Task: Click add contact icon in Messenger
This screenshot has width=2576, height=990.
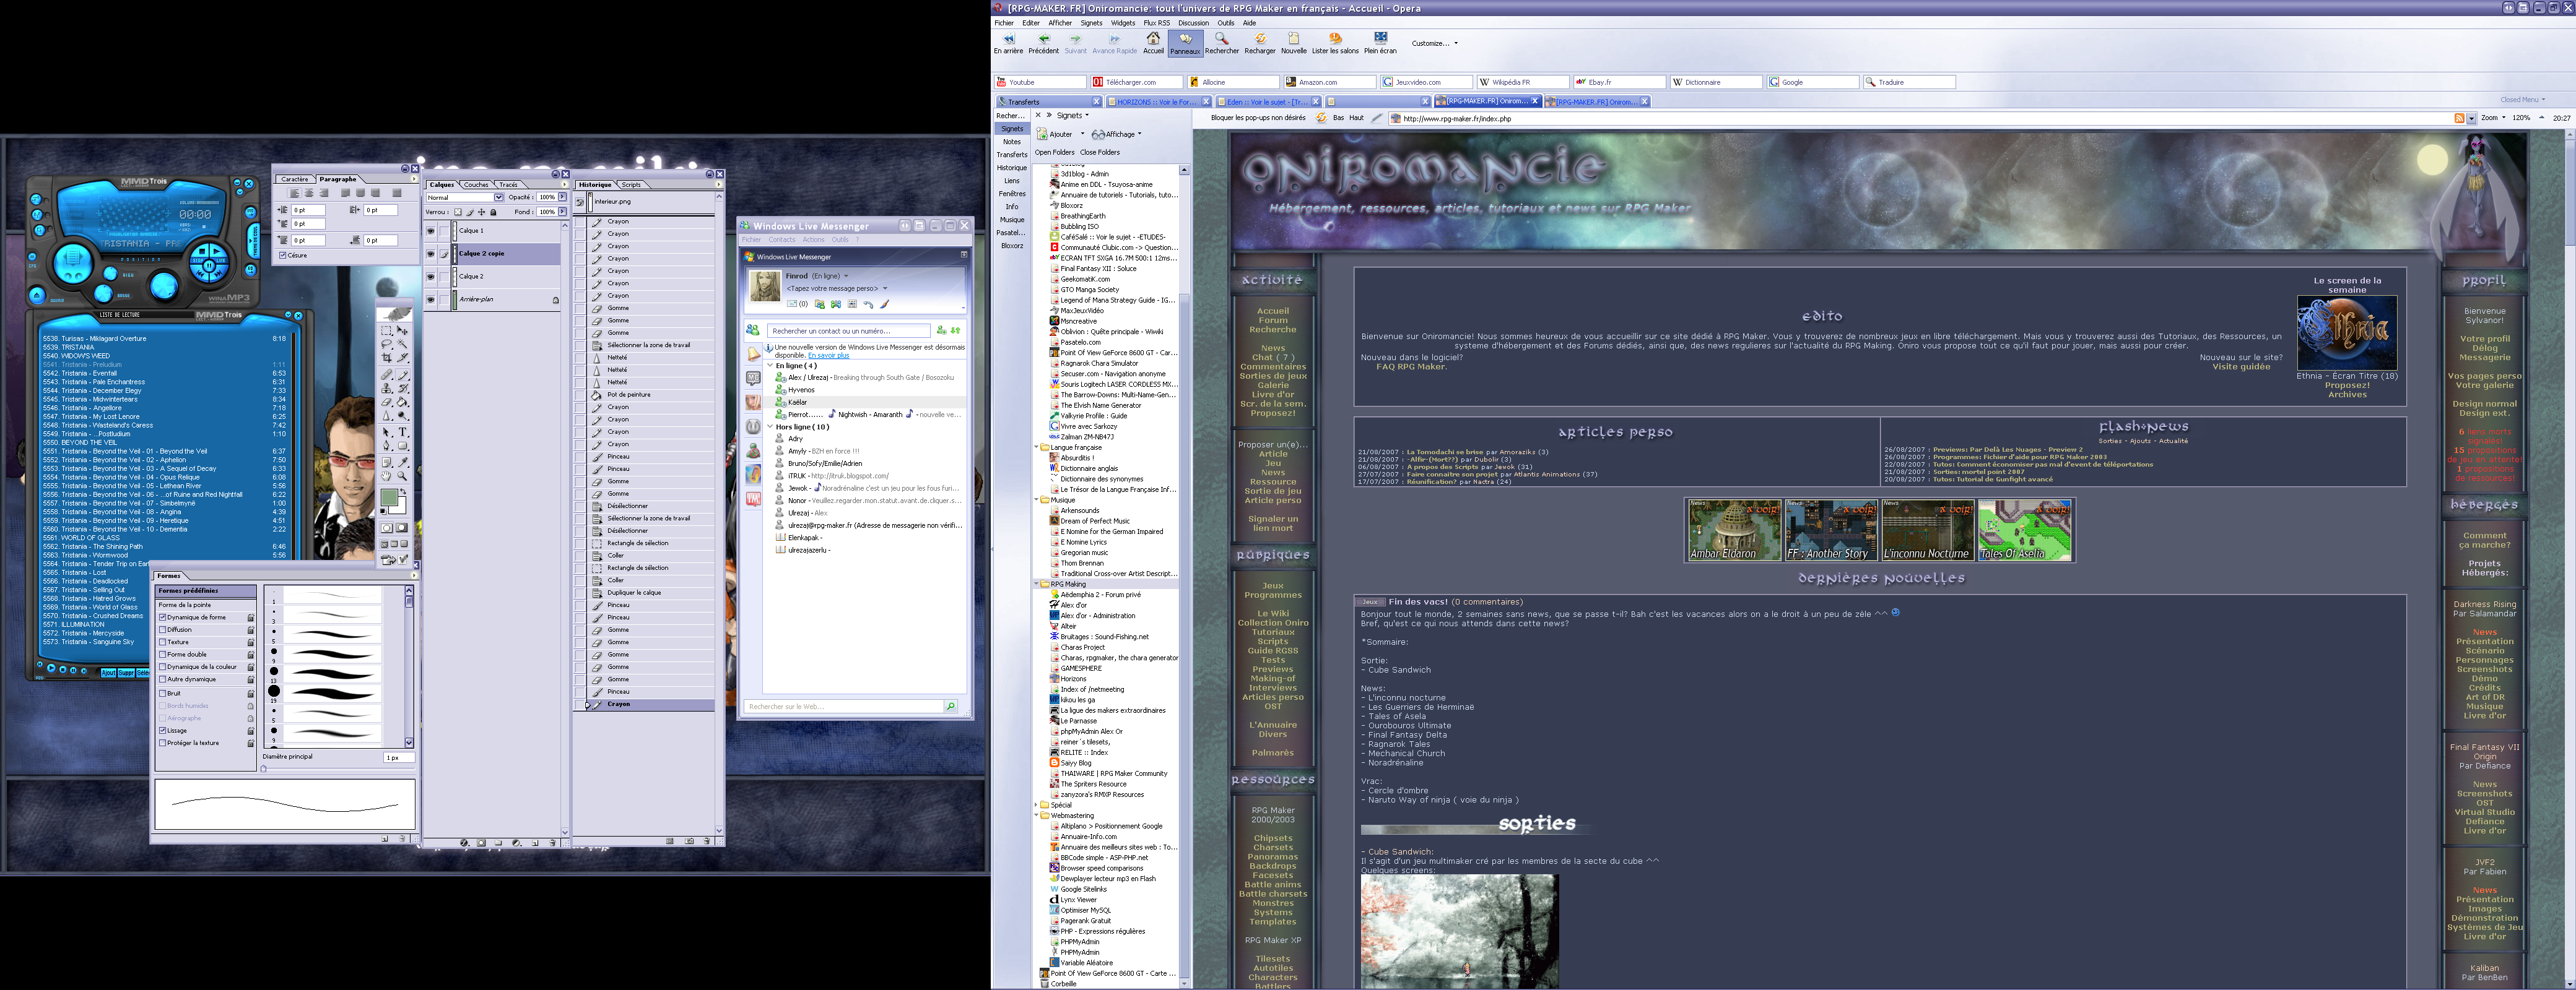Action: pos(942,330)
